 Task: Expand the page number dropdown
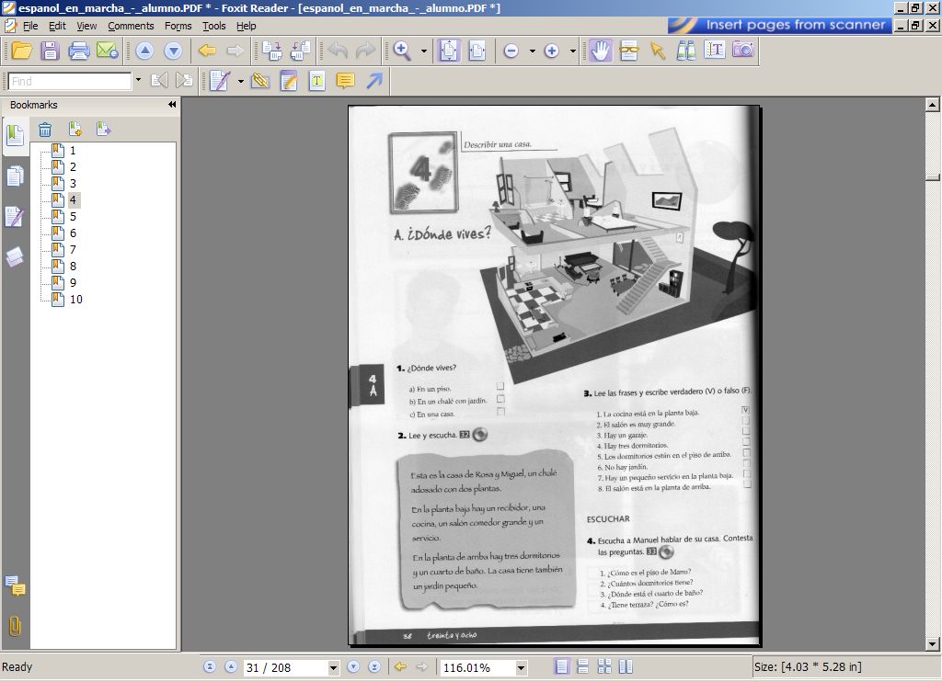pos(333,668)
